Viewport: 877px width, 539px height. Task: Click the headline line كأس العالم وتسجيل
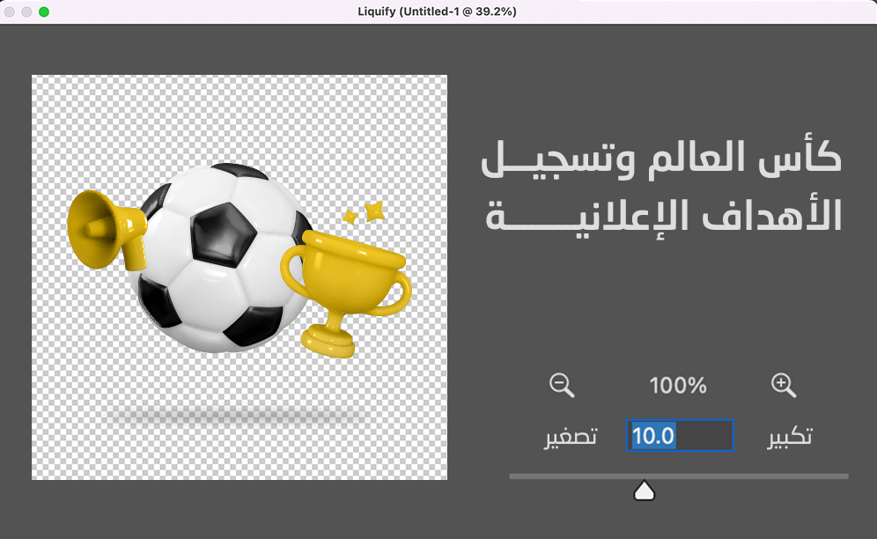tap(661, 159)
